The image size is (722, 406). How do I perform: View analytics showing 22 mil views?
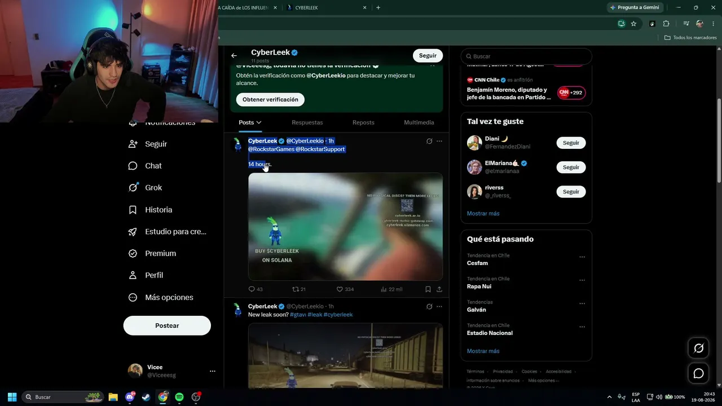coord(391,289)
